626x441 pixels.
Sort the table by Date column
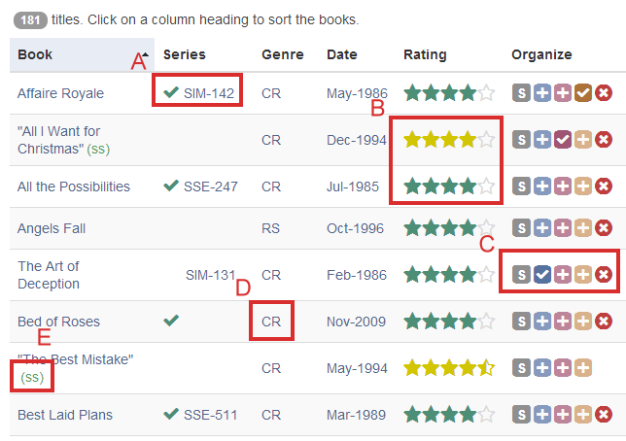click(x=342, y=54)
